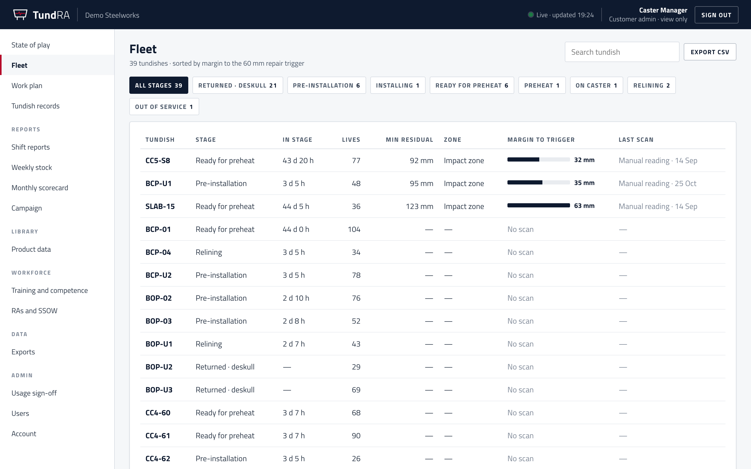Click the TundRA logo icon
The image size is (751, 469).
click(20, 15)
